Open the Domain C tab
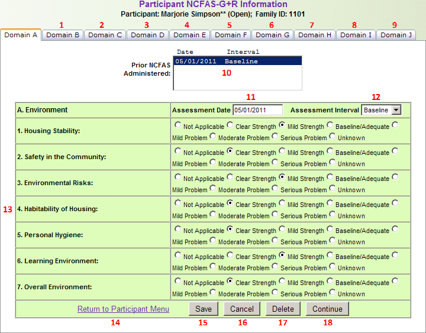426x333 pixels. click(105, 35)
